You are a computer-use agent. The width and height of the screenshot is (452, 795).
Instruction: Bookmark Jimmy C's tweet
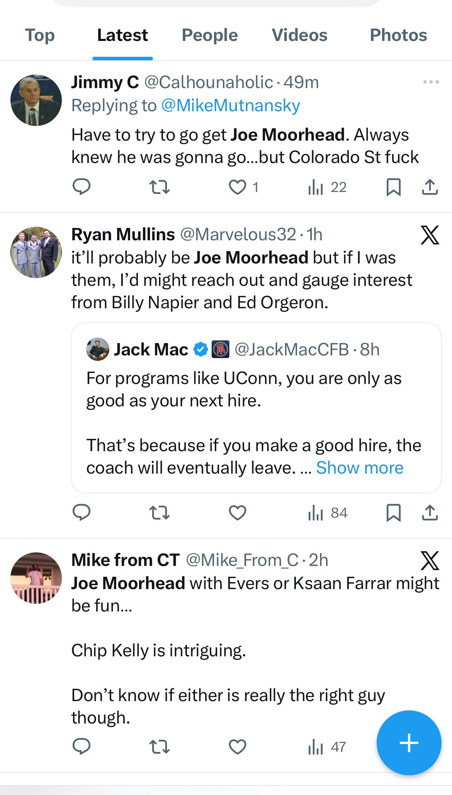393,187
